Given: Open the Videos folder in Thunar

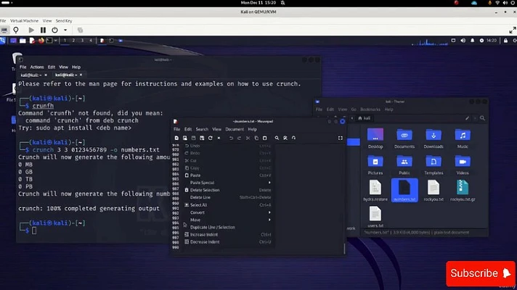Looking at the screenshot, I should point(463,165).
